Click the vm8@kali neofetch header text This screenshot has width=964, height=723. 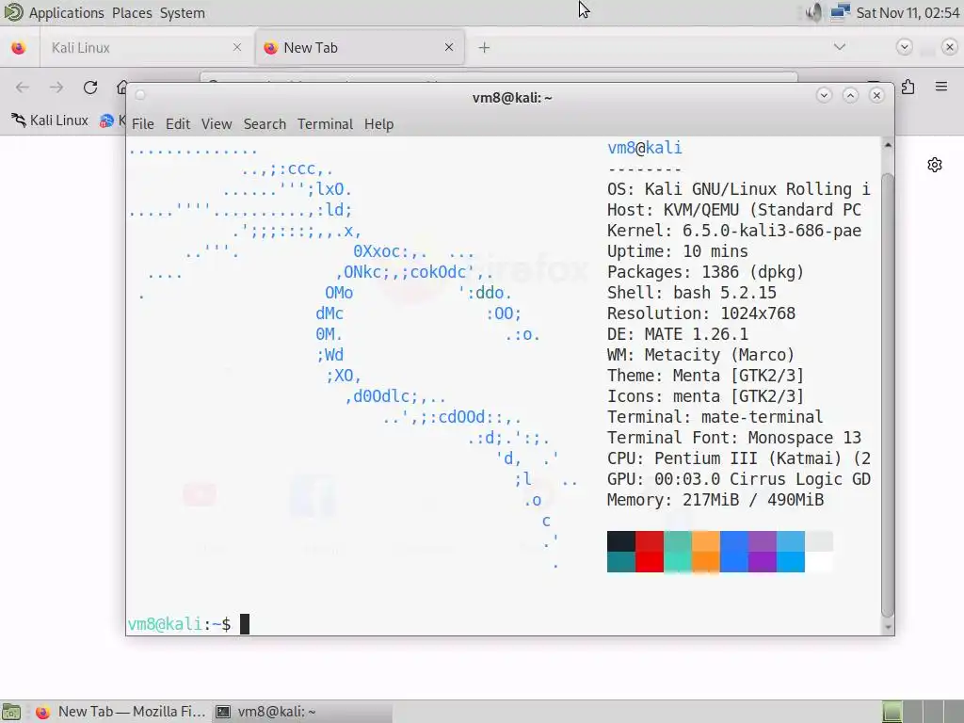(x=644, y=148)
